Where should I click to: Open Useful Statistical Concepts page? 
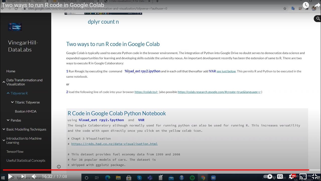pos(26,160)
